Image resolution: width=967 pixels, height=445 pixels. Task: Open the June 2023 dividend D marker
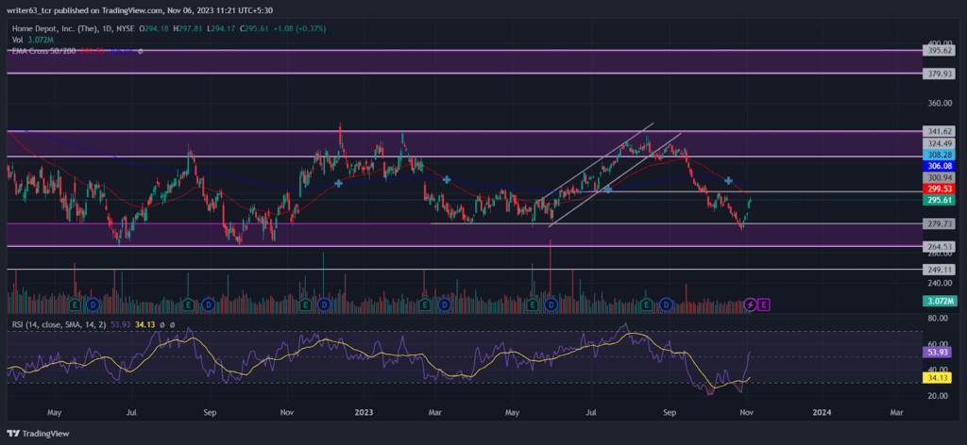[x=551, y=305]
